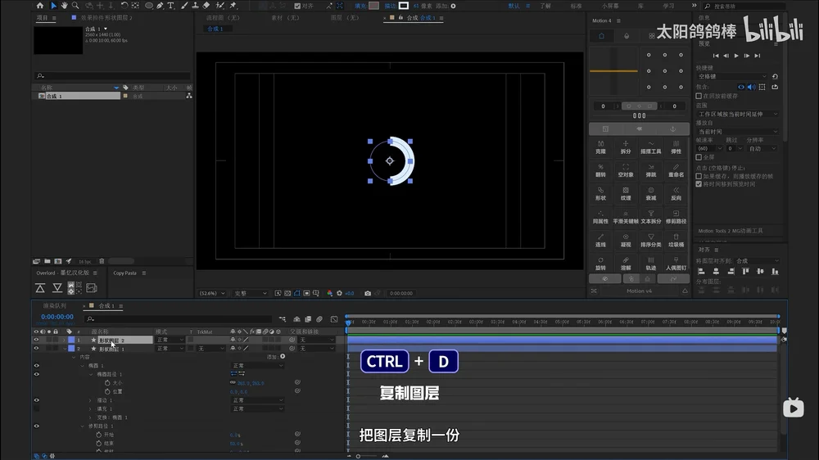Open 效果控件 形状图层 2 tab
The height and width of the screenshot is (460, 819).
click(x=106, y=18)
